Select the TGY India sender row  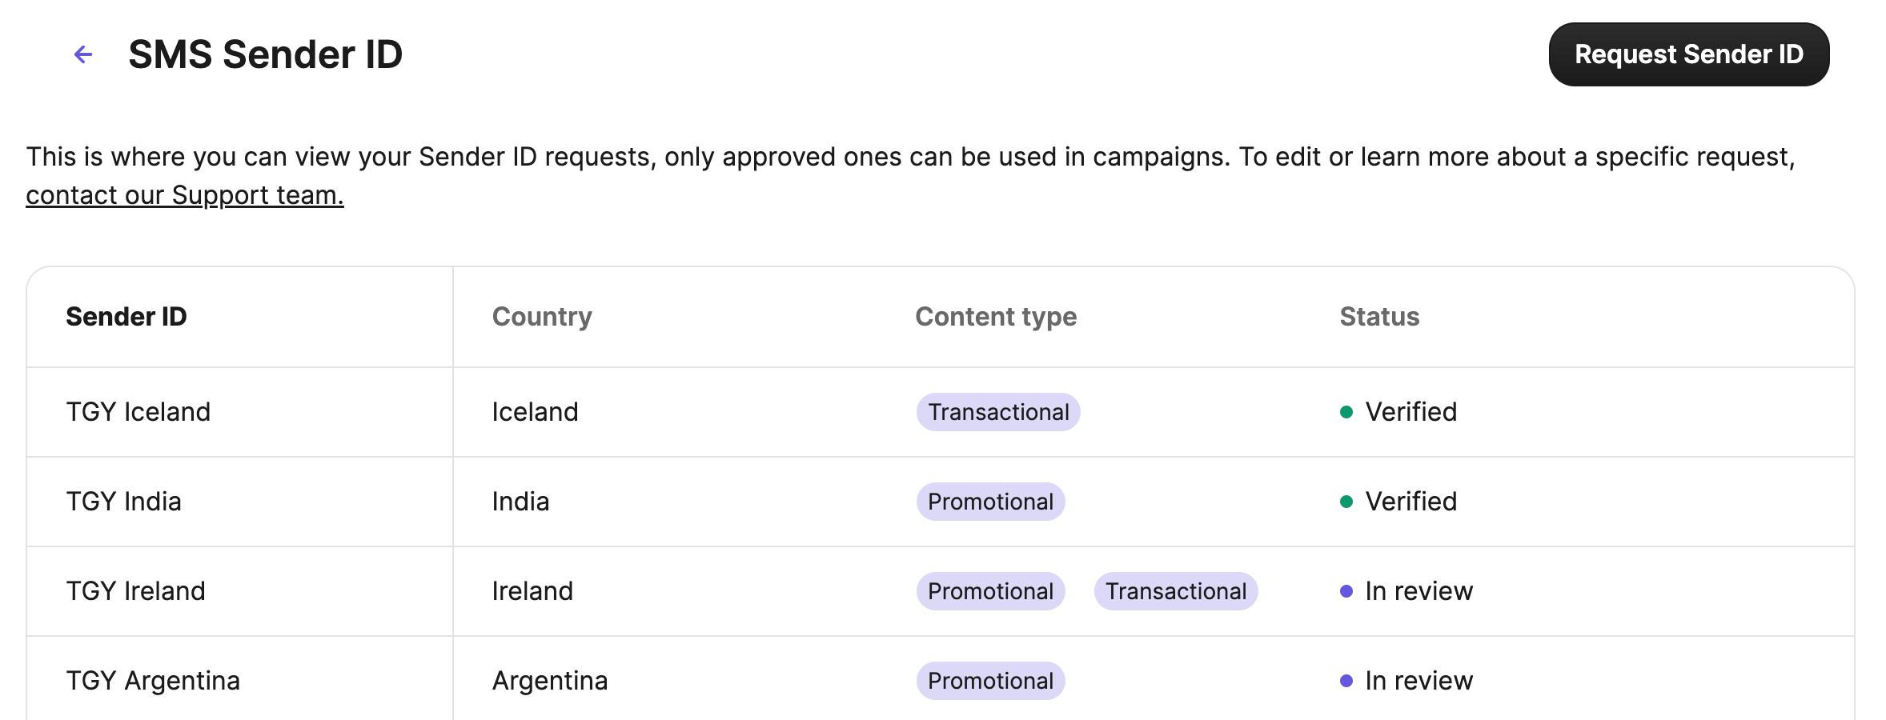[124, 502]
